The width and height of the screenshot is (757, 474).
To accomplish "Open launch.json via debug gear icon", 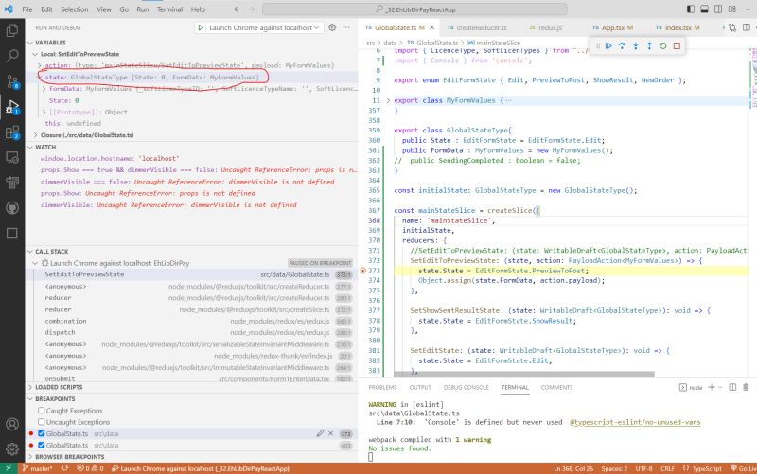I will coord(332,27).
